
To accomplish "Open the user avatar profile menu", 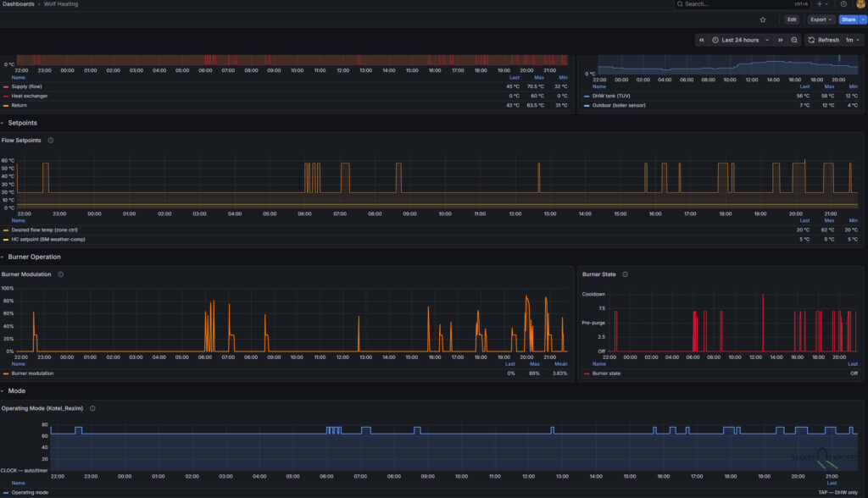I will (860, 4).
